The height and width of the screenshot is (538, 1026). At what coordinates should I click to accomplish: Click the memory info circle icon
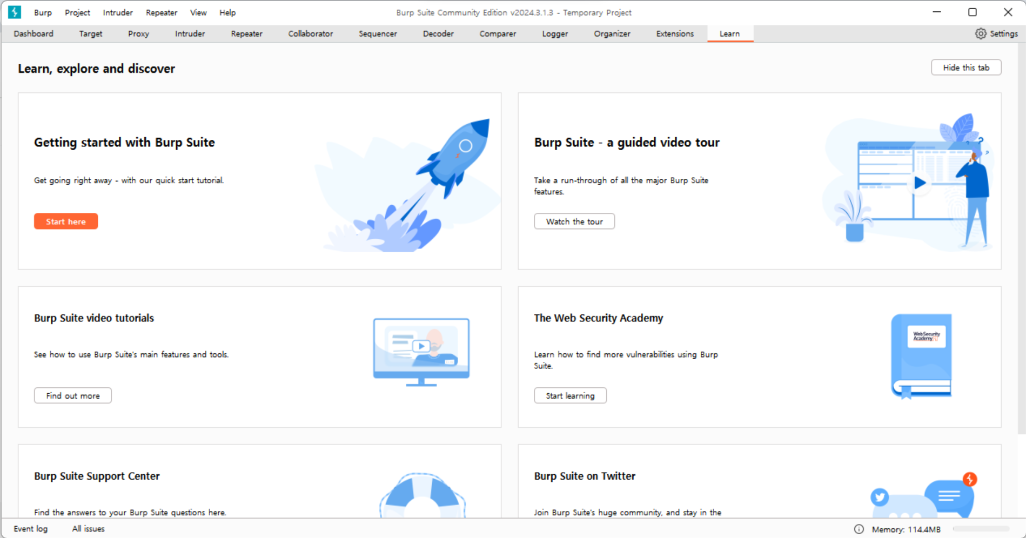[859, 529]
